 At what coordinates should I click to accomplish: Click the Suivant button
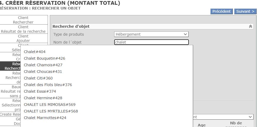(x=245, y=11)
